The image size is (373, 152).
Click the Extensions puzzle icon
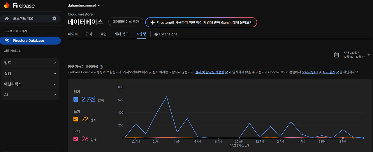156,34
